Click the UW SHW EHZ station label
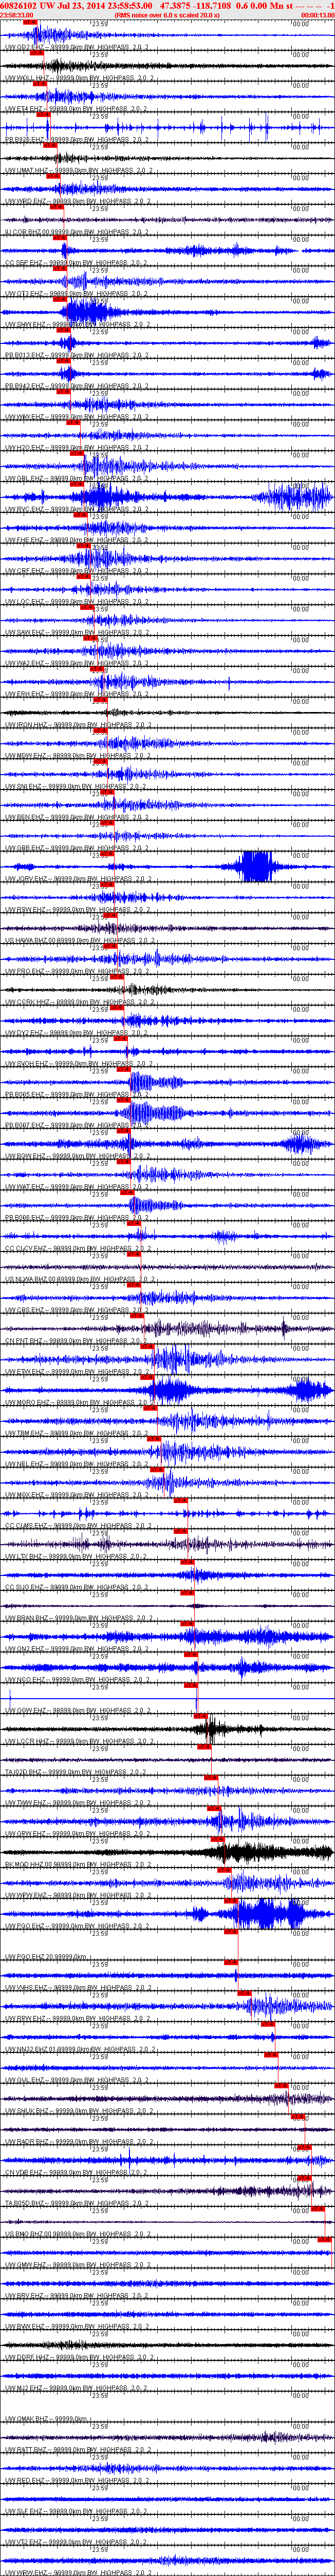 (78, 325)
